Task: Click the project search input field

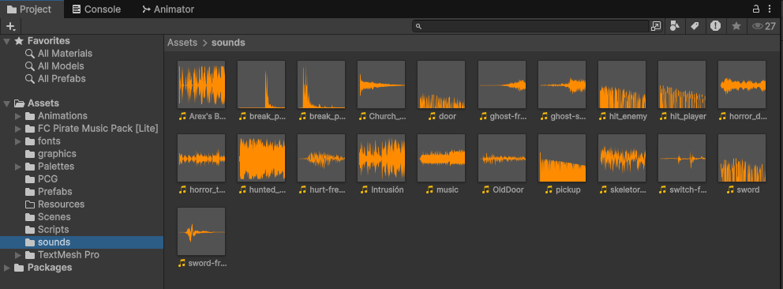Action: pos(531,27)
